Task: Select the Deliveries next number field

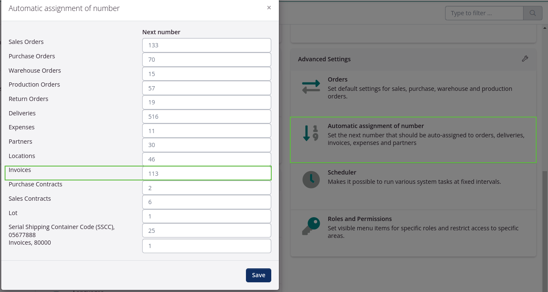Action: tap(206, 116)
